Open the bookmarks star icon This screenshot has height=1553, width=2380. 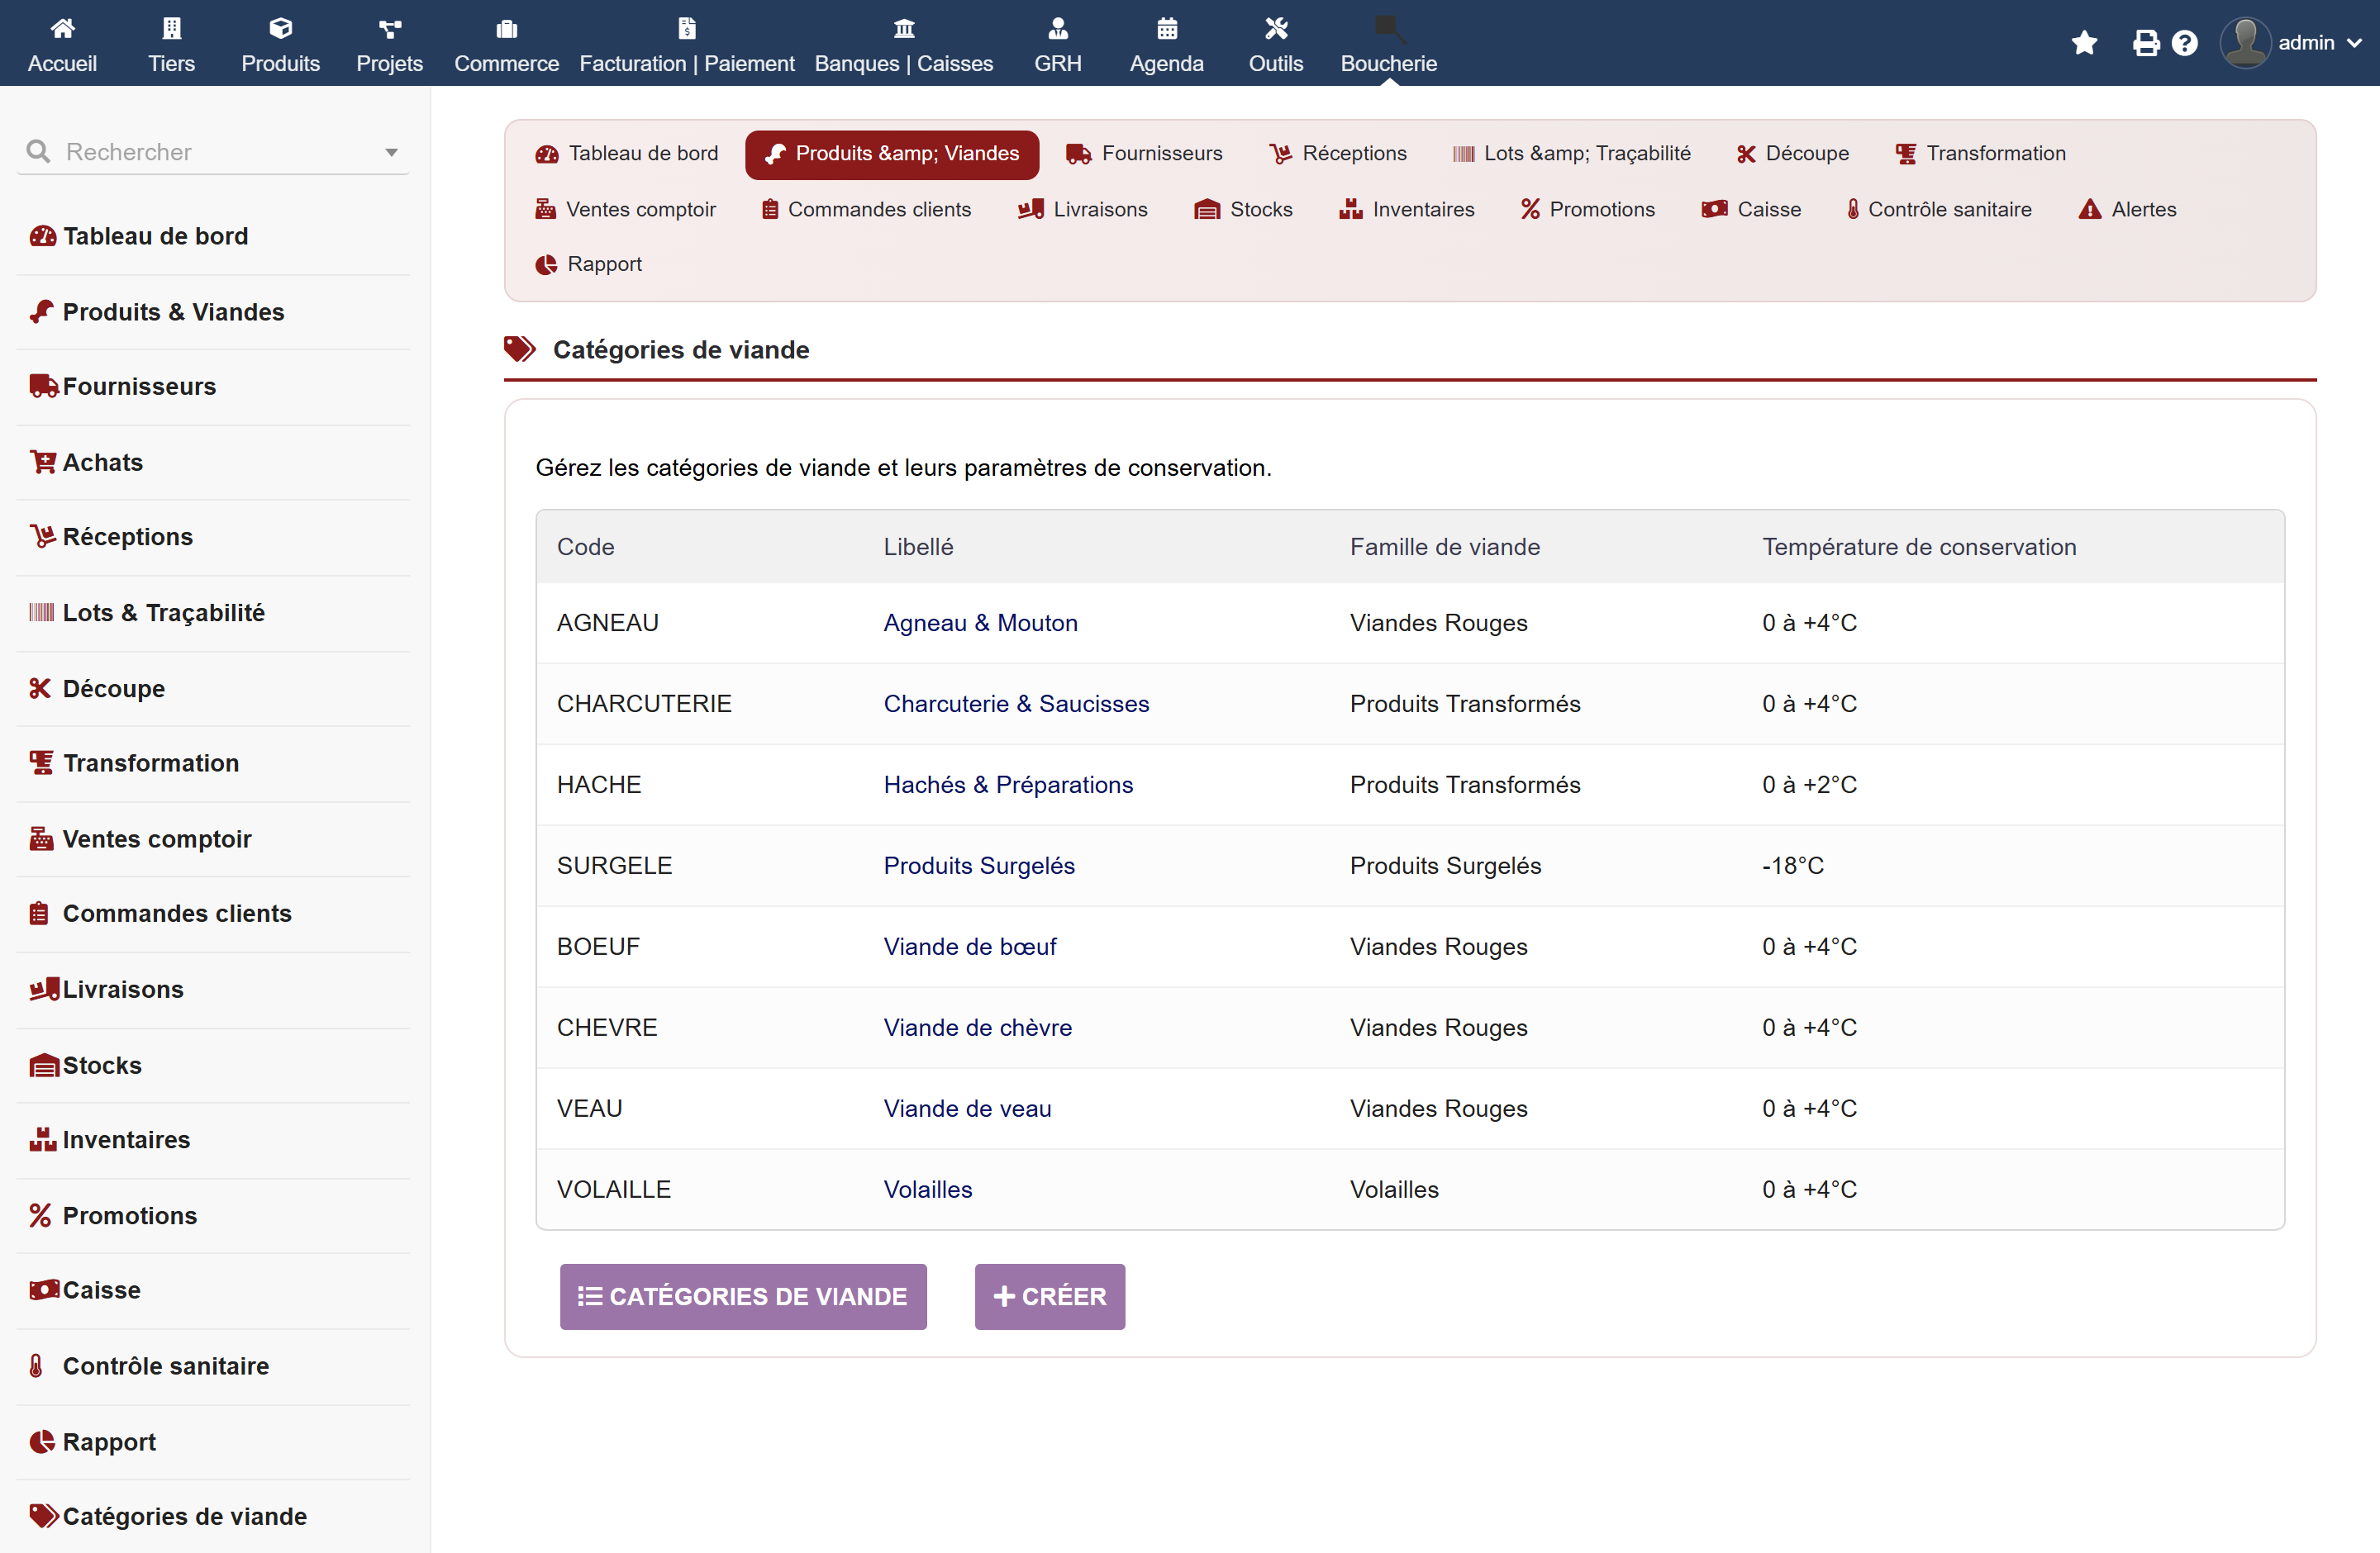pos(2084,43)
